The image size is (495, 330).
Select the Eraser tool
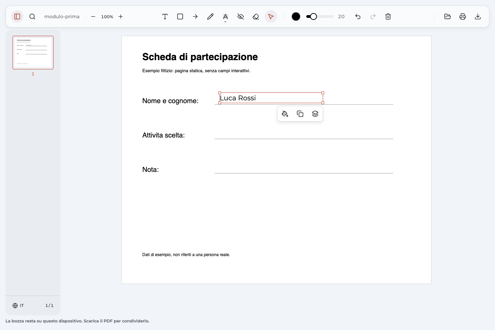click(x=256, y=16)
